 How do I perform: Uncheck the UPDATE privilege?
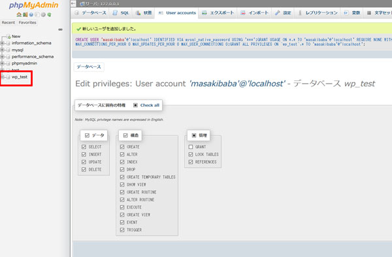[84, 162]
